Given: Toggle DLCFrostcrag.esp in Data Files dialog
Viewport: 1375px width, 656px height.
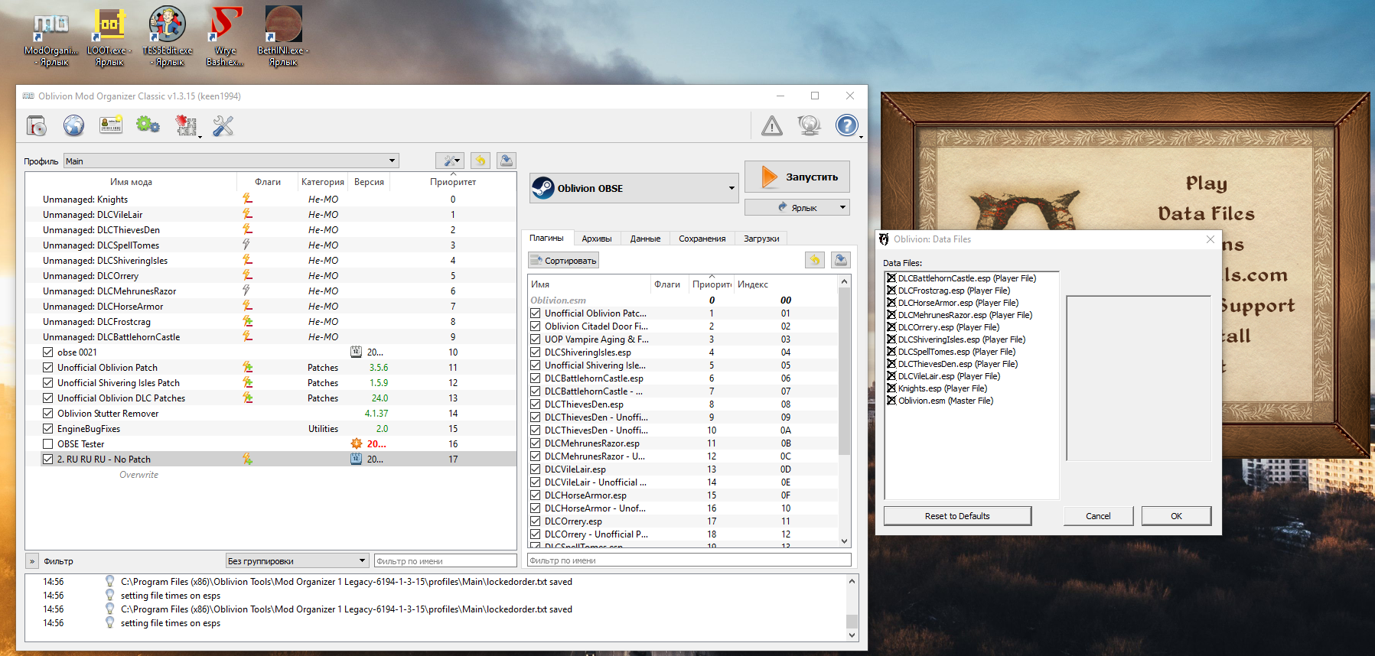Looking at the screenshot, I should [891, 291].
